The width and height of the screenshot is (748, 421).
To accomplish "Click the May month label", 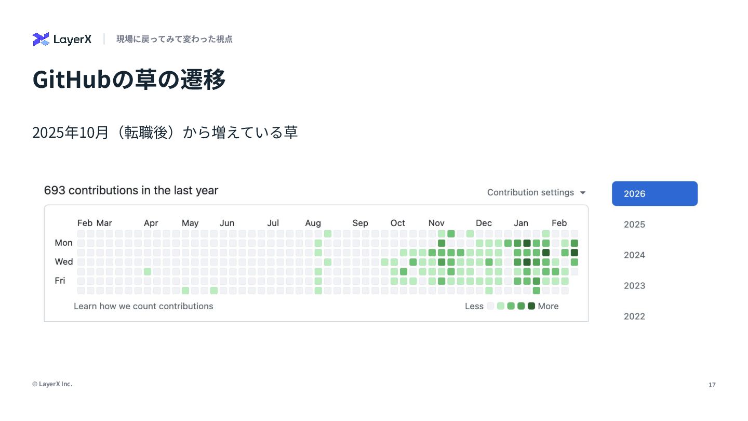I will (x=190, y=223).
